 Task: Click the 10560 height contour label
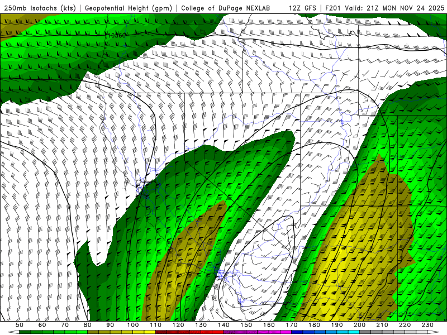(116, 35)
